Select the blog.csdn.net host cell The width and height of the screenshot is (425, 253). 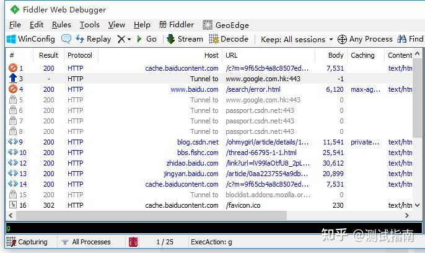click(198, 142)
